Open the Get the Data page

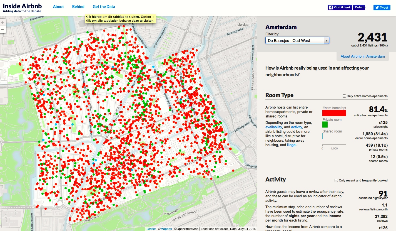pos(104,7)
